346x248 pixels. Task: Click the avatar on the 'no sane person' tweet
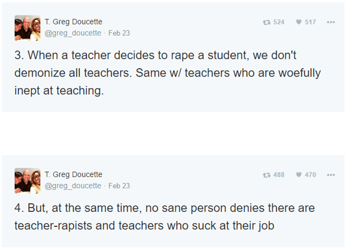pyautogui.click(x=28, y=181)
